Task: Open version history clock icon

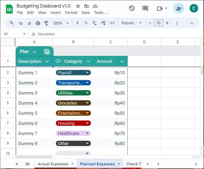Action: point(132,9)
